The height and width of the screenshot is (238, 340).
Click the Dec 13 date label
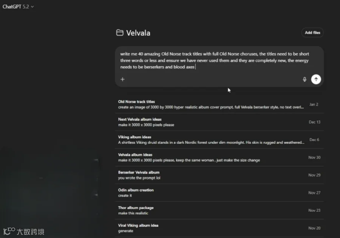[314, 122]
